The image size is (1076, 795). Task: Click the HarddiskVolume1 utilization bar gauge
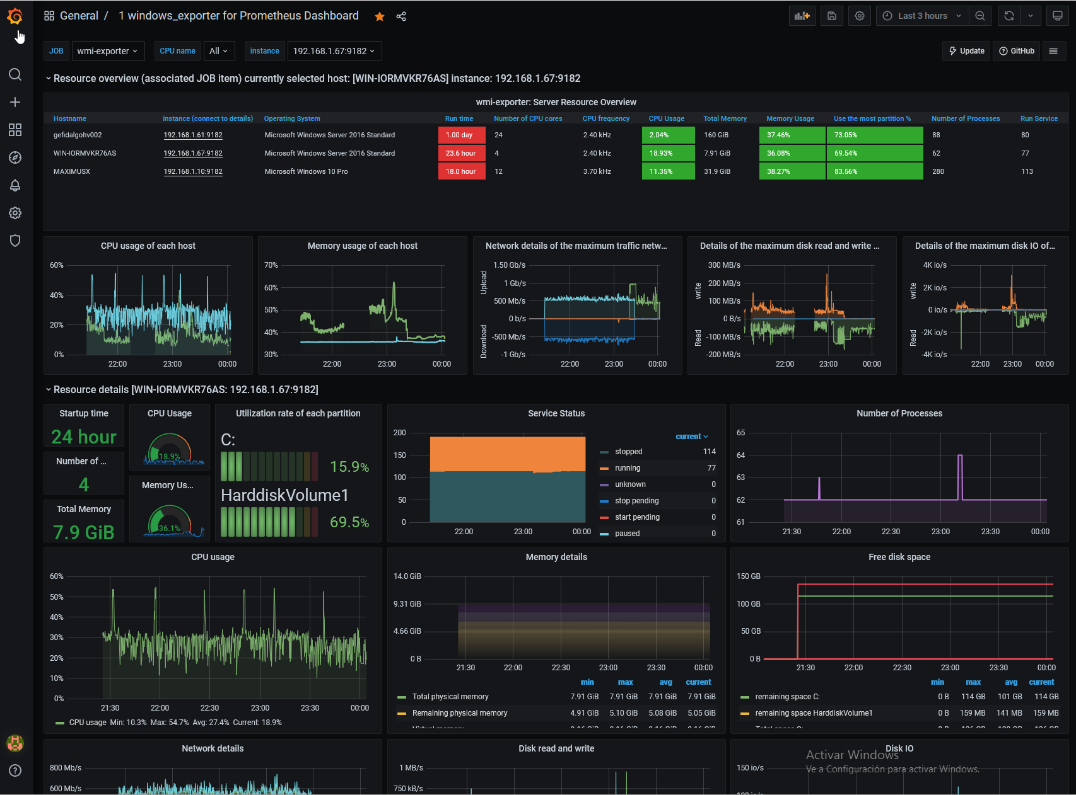click(269, 522)
